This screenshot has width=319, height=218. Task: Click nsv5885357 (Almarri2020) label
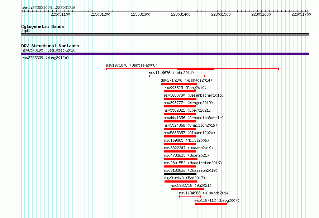point(189,133)
